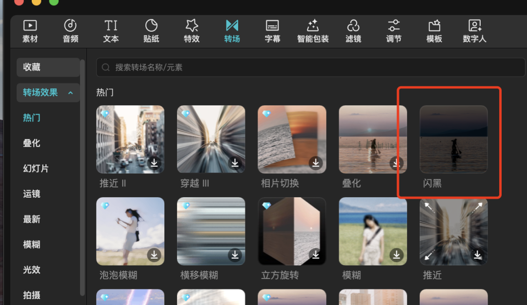Select the 立方旋转 thumbnail
527x305 pixels.
click(x=292, y=231)
